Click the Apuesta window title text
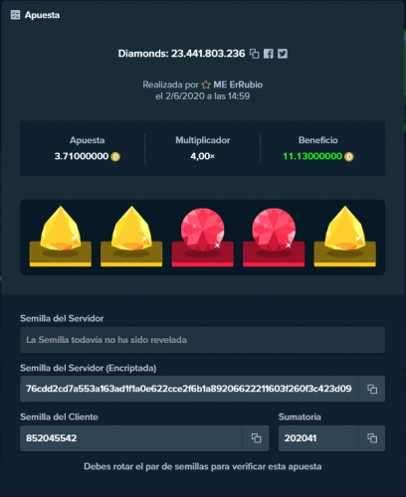 [x=42, y=15]
